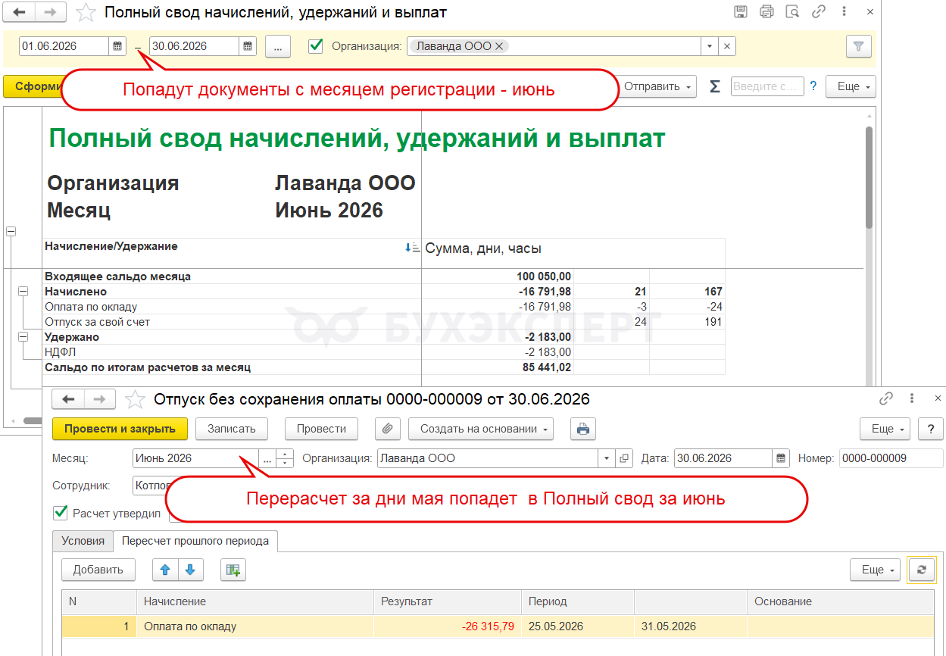Image resolution: width=946 pixels, height=656 pixels.
Task: Click the Входящее сальдо месяца value 100 050,00
Action: coord(544,276)
